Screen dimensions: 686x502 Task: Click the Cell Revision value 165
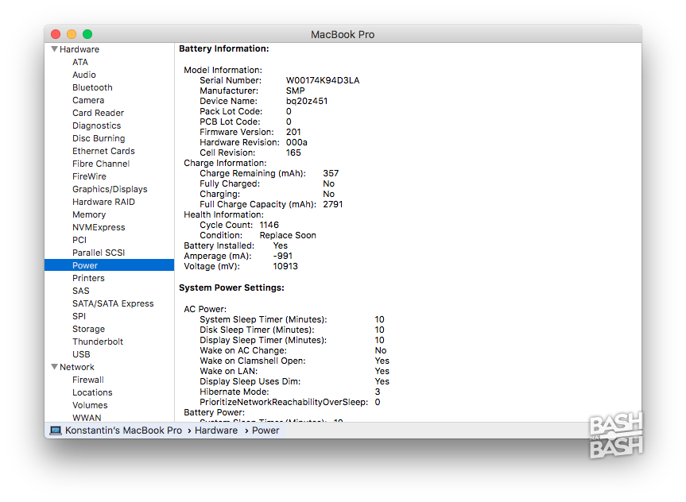(293, 153)
